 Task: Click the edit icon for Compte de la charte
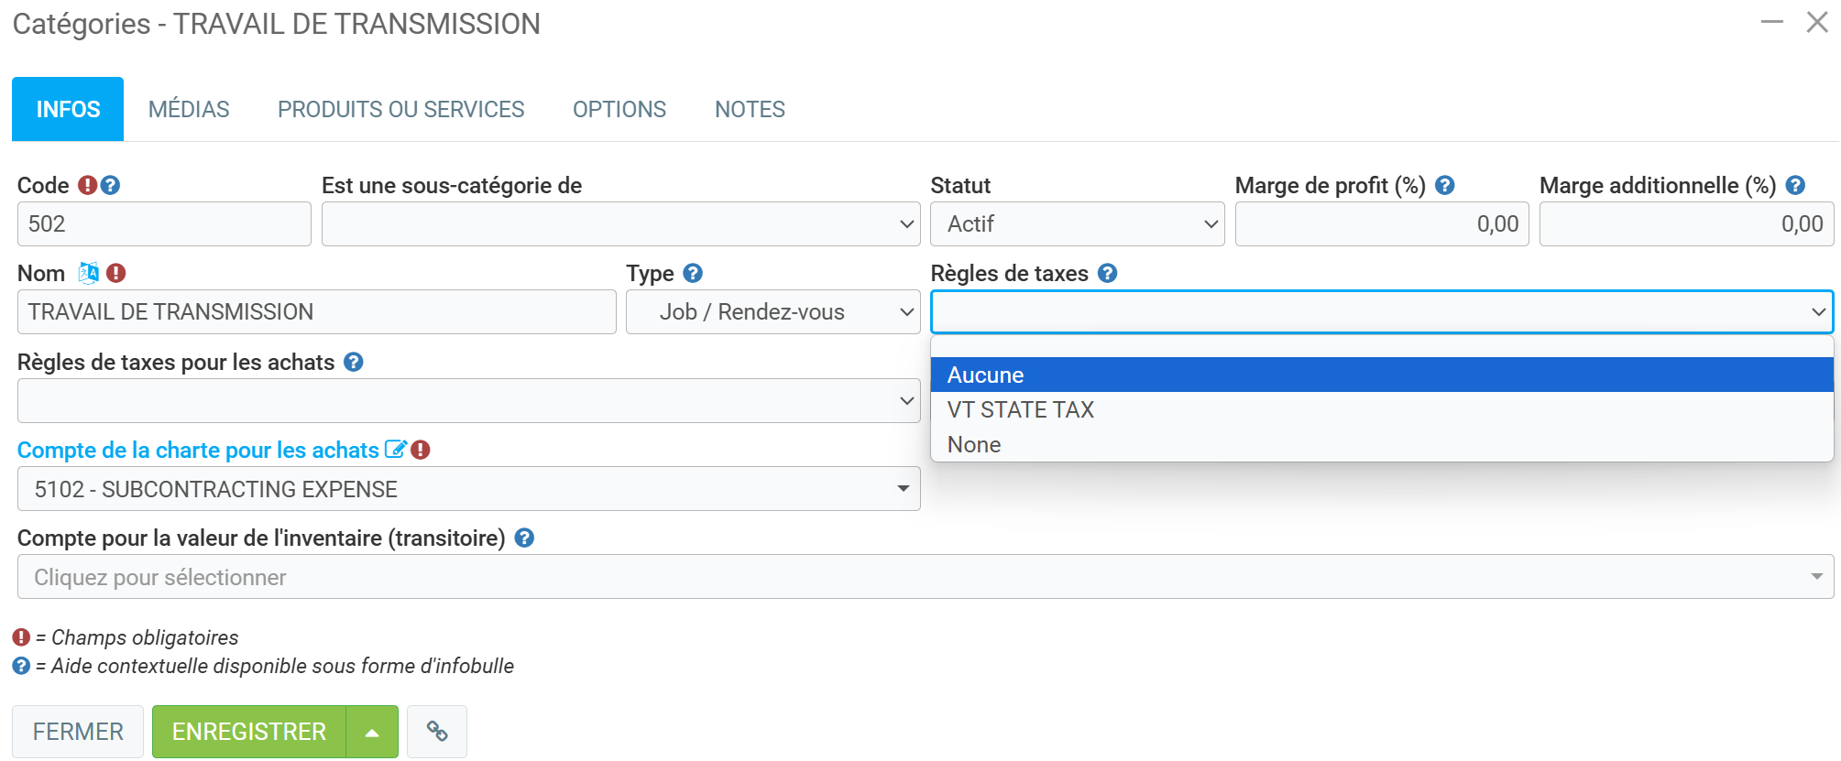395,450
